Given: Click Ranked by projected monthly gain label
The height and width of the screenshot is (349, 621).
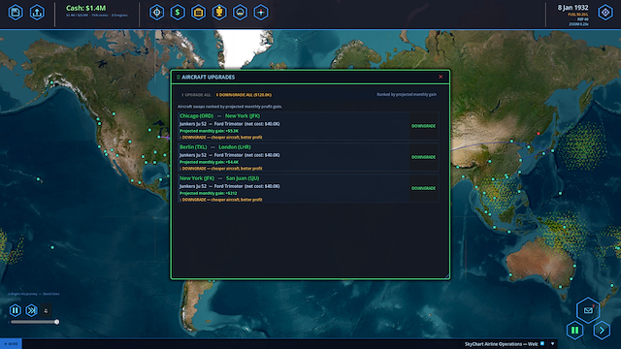Looking at the screenshot, I should (x=407, y=95).
